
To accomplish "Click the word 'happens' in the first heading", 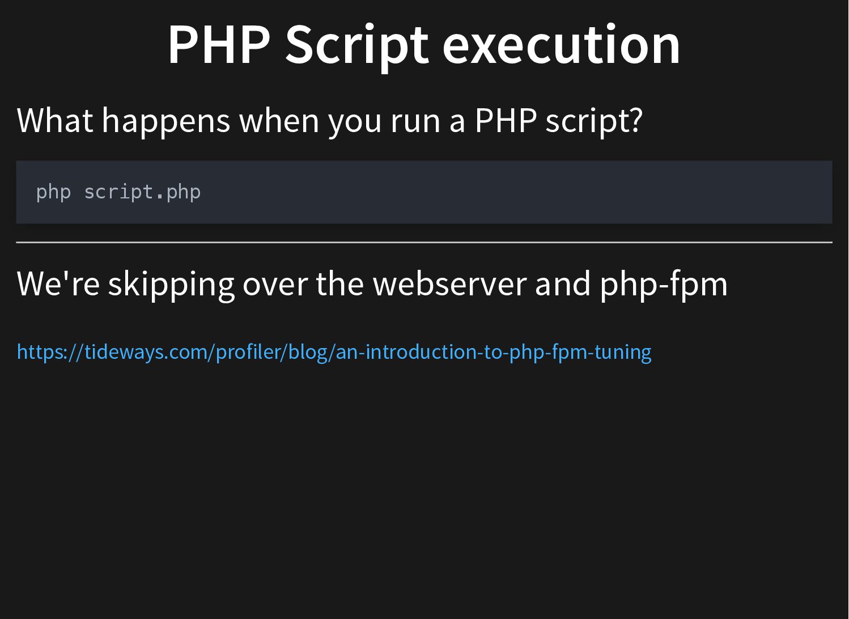I will click(165, 120).
